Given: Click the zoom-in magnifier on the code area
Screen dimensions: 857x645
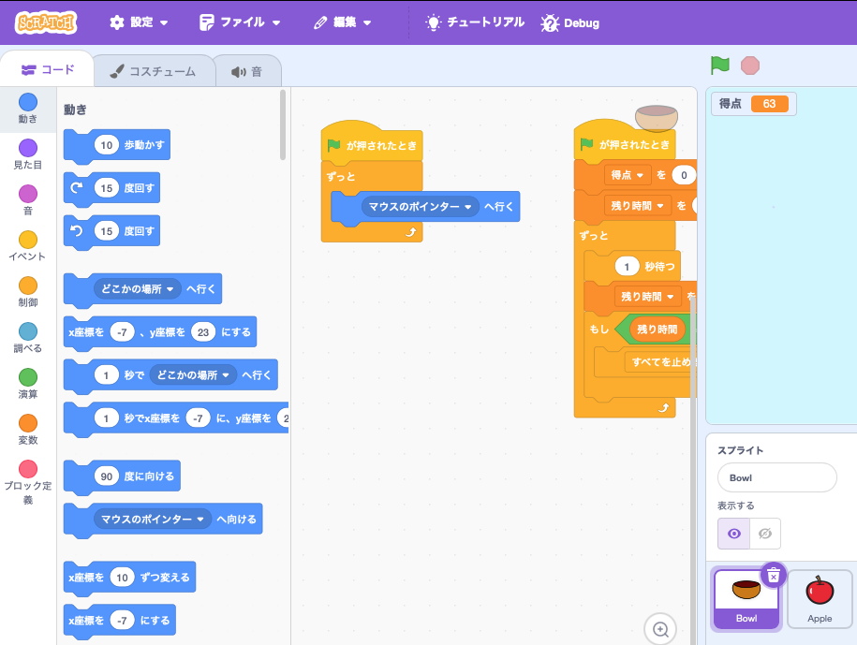Looking at the screenshot, I should pyautogui.click(x=660, y=629).
